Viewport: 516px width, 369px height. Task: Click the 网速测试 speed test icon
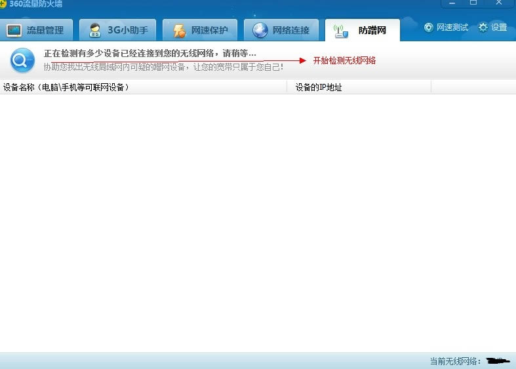[x=429, y=28]
